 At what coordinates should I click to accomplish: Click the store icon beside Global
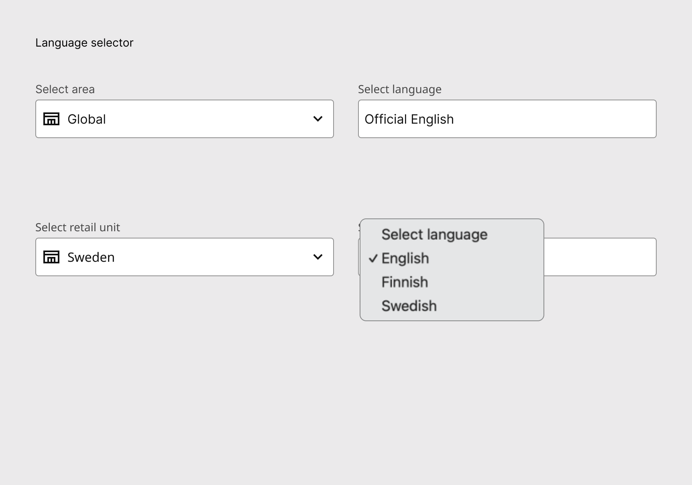coord(51,119)
